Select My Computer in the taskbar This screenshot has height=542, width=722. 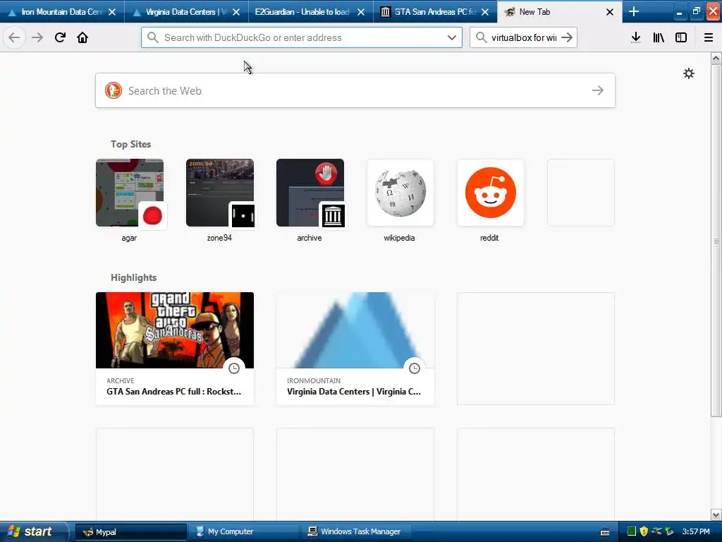click(x=244, y=532)
